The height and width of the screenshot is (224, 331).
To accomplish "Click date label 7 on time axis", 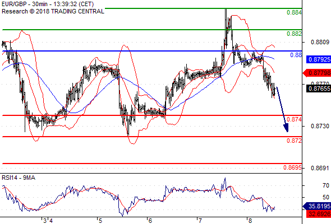I will (x=200, y=221).
